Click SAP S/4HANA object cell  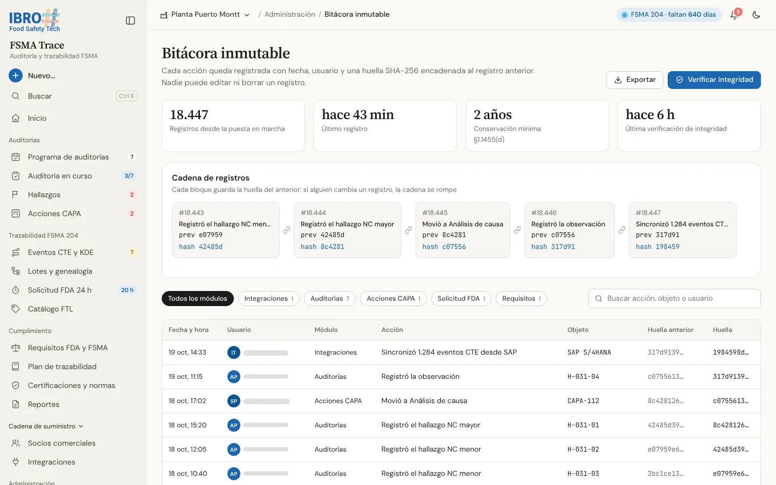click(x=589, y=352)
